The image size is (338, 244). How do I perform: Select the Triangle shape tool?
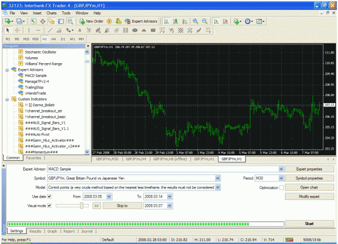pos(144,30)
